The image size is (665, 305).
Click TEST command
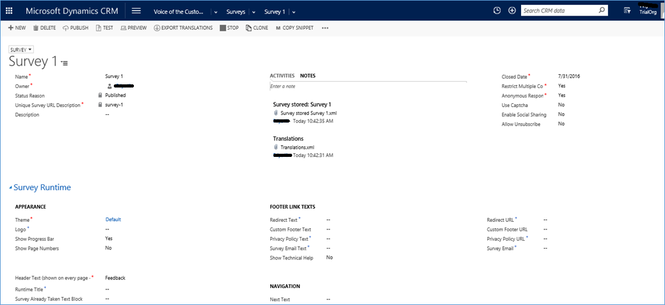point(104,28)
